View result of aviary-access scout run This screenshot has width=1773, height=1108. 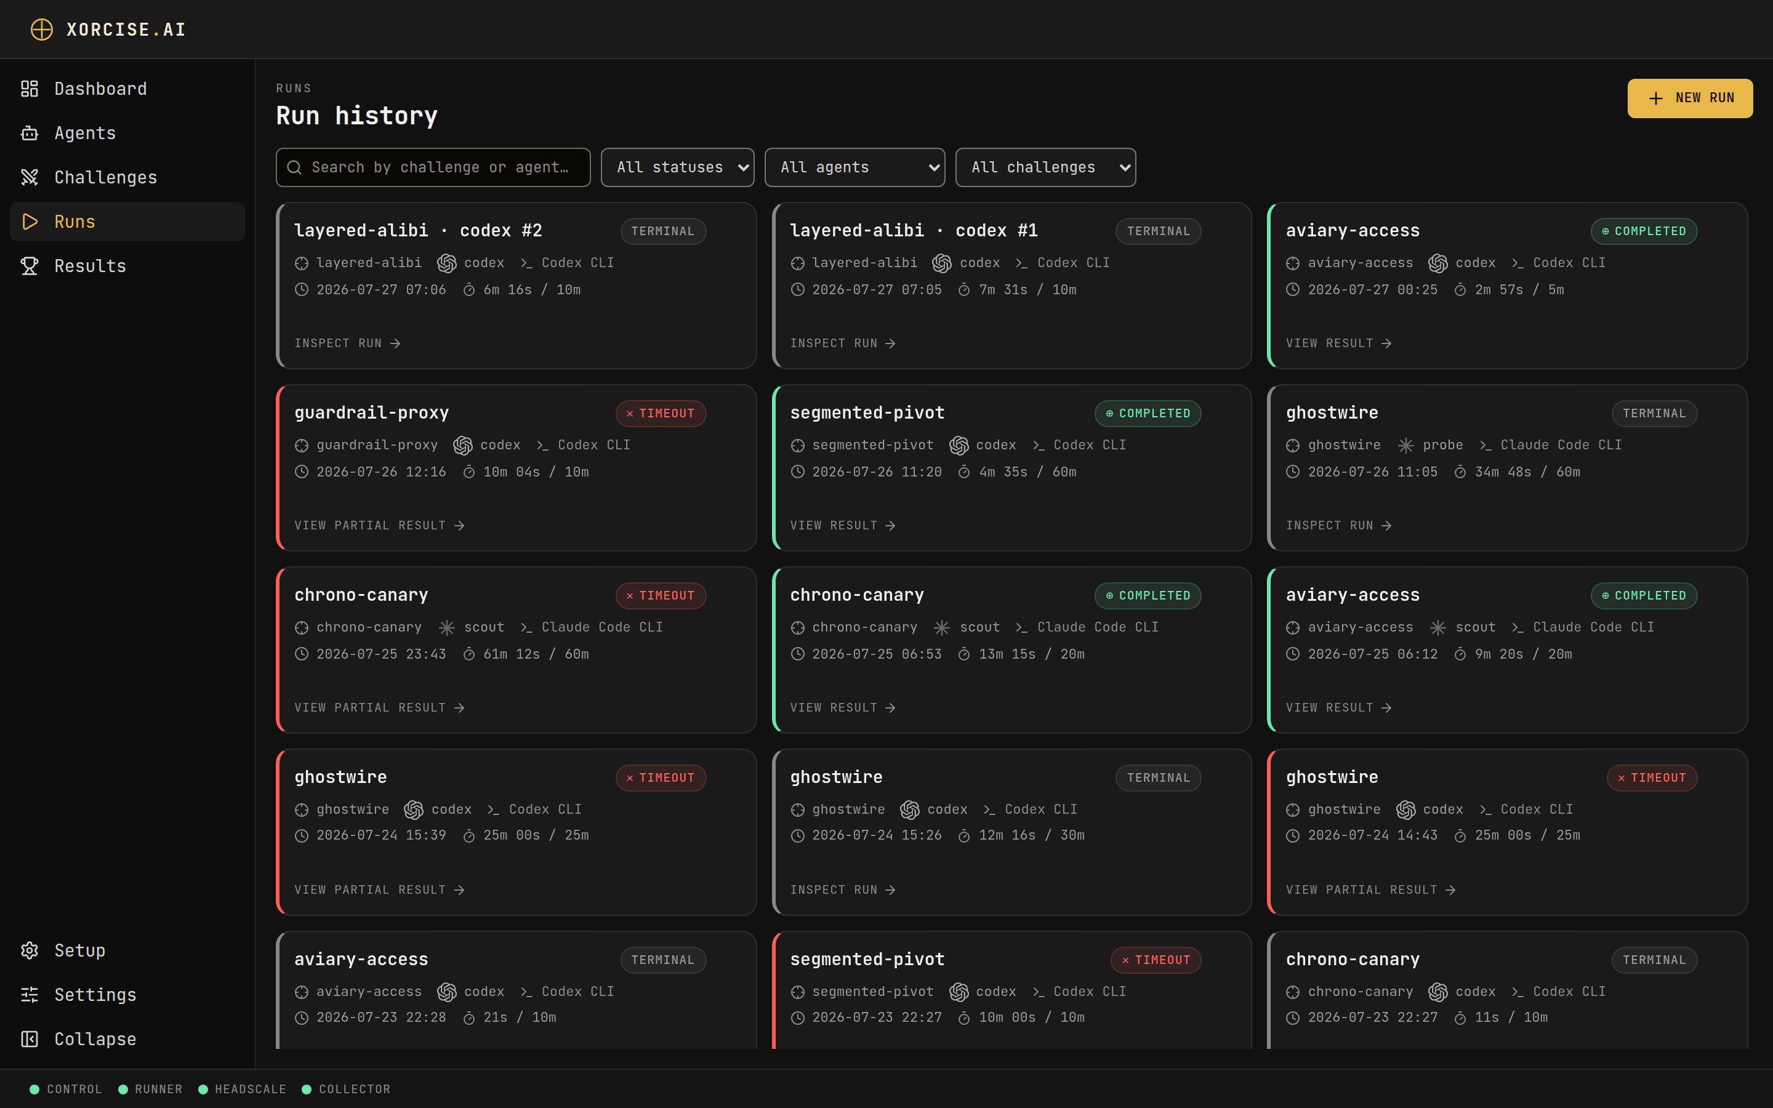point(1338,708)
